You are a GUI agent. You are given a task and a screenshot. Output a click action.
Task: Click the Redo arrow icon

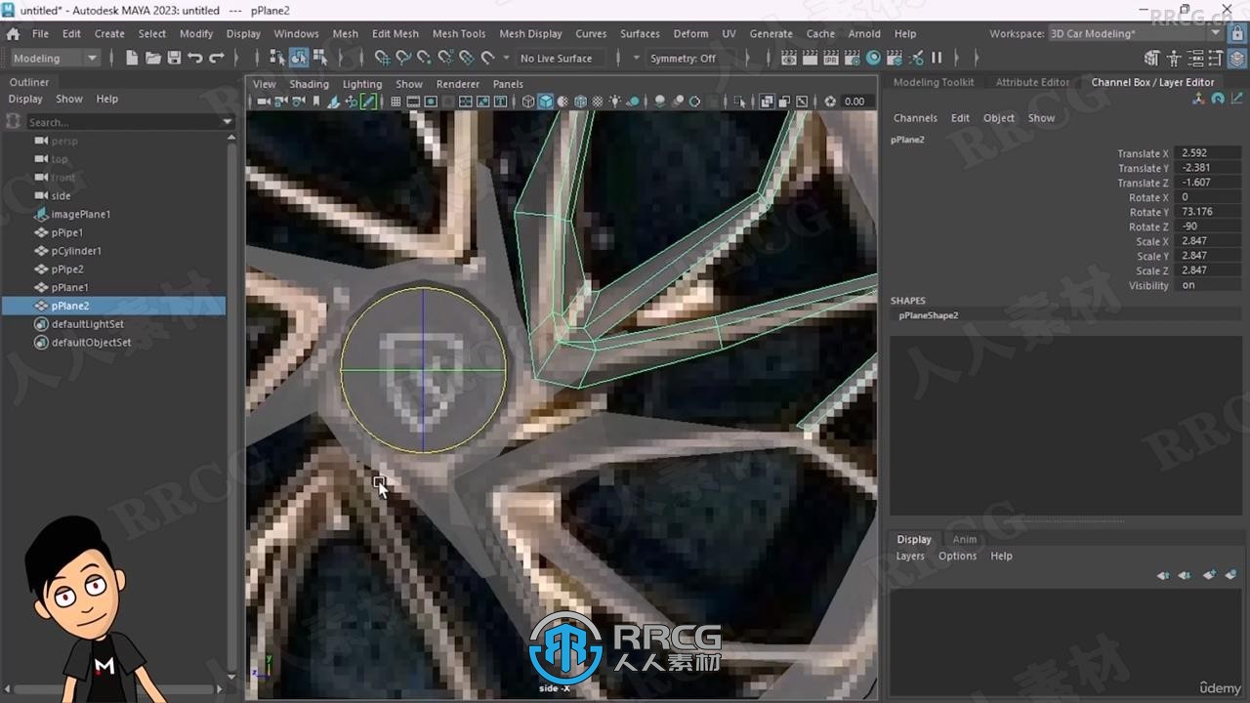(x=217, y=58)
